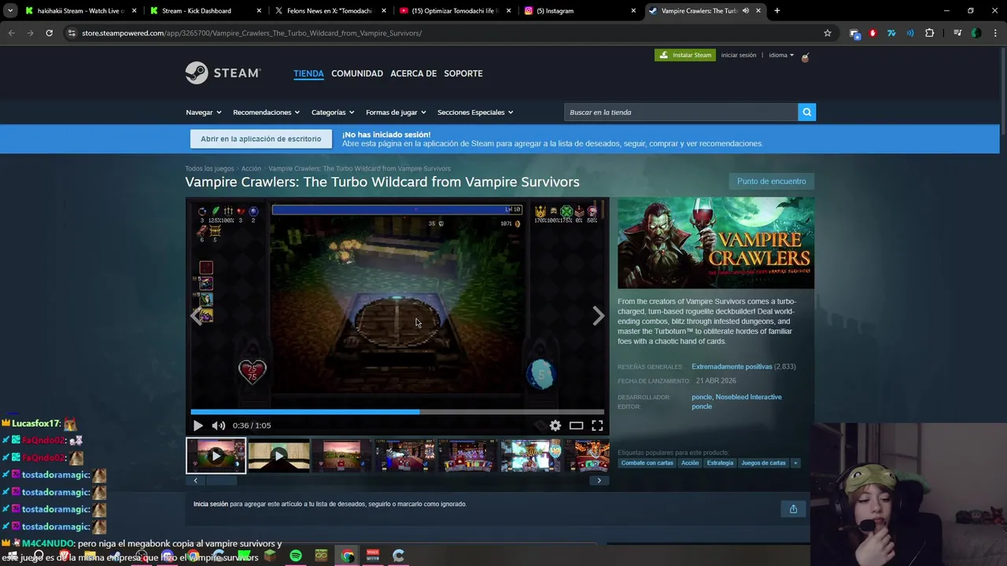This screenshot has width=1007, height=566.
Task: Go to next media with right arrow
Action: [x=598, y=316]
